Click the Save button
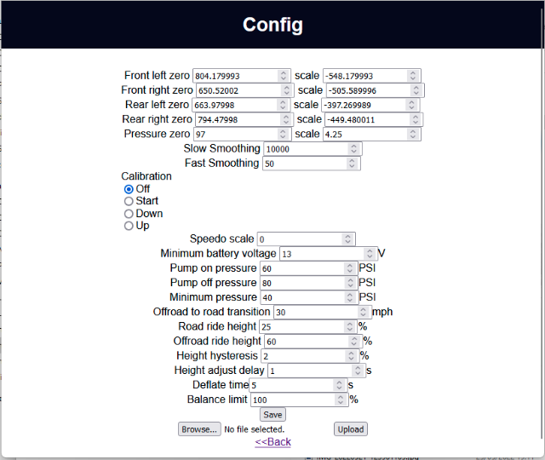 point(272,415)
